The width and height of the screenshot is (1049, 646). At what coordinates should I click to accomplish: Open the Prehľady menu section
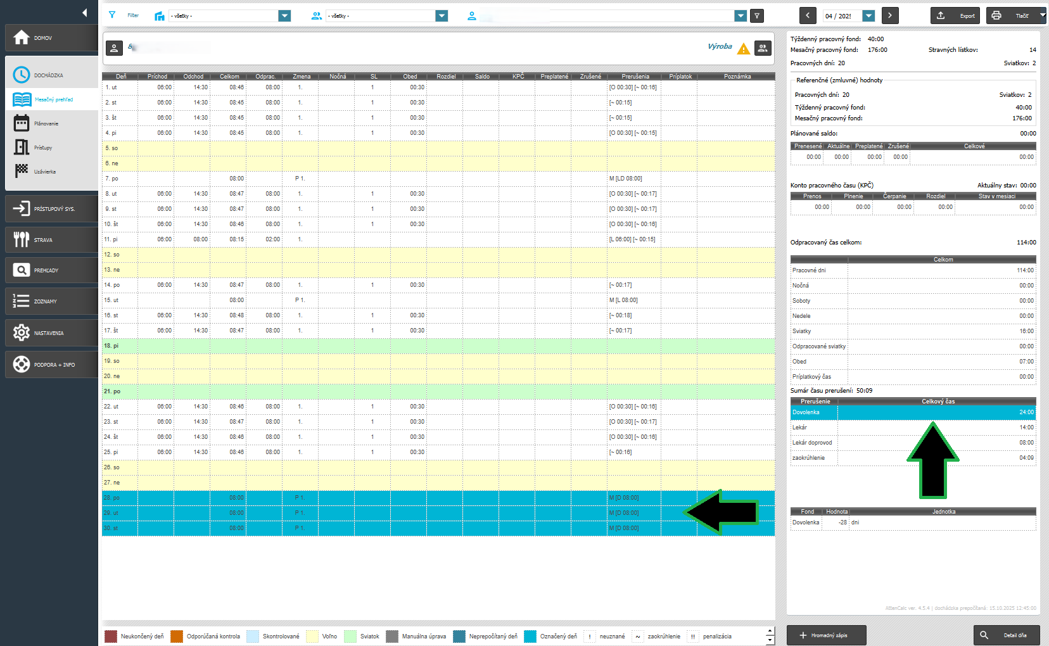pyautogui.click(x=51, y=270)
